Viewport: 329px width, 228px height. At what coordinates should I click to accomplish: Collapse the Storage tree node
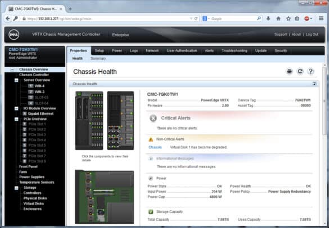click(16, 188)
